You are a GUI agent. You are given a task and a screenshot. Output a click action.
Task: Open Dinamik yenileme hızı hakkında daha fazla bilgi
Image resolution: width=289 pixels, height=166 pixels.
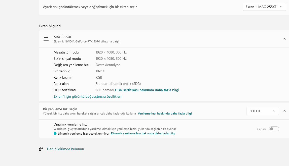[143, 133]
